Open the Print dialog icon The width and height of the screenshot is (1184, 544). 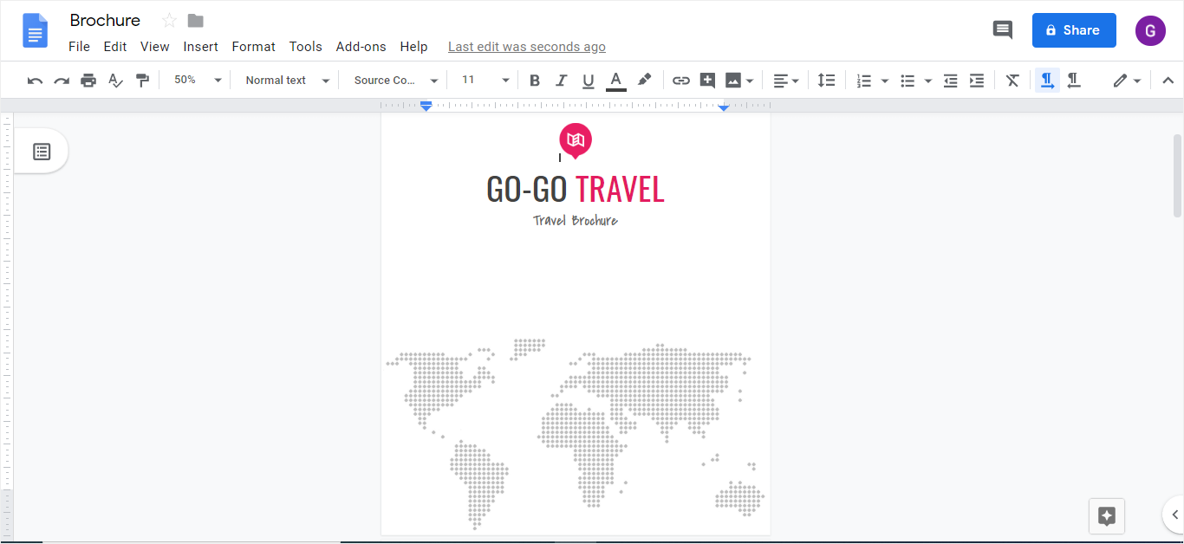(x=88, y=80)
